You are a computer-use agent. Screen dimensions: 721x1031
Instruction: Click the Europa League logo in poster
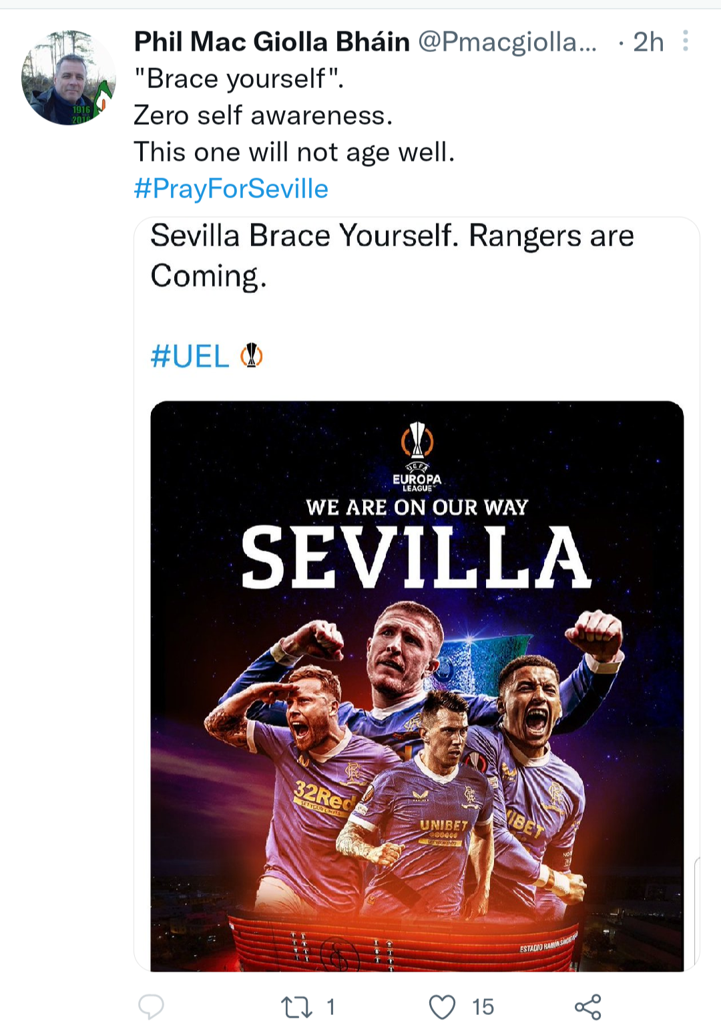coord(417,457)
